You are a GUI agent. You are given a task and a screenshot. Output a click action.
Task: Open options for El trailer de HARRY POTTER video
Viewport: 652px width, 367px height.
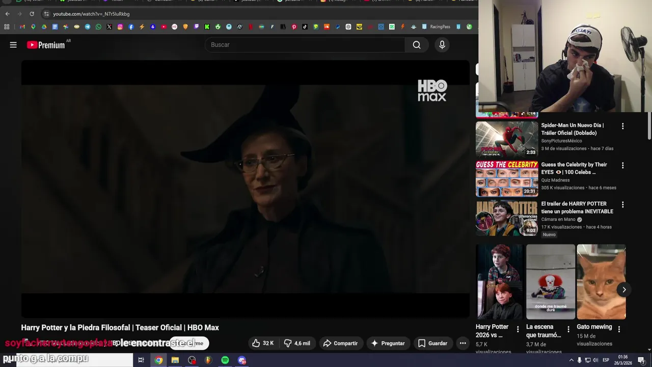tap(622, 204)
